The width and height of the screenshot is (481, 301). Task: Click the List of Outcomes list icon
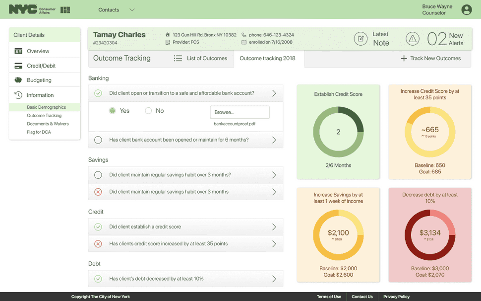coord(178,58)
